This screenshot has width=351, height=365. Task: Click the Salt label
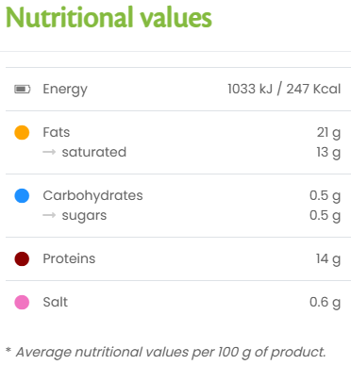coord(56,302)
